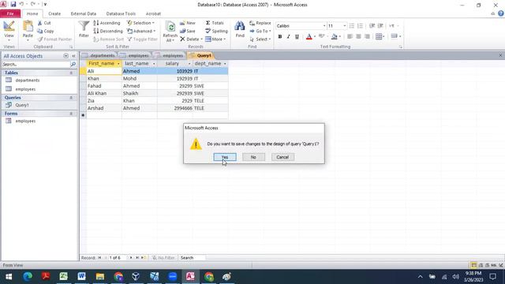Click Yes in the save dialog

pos(225,157)
